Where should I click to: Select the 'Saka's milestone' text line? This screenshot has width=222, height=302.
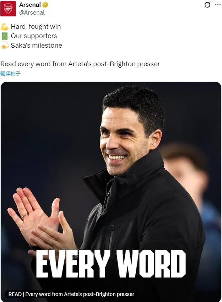pyautogui.click(x=36, y=46)
